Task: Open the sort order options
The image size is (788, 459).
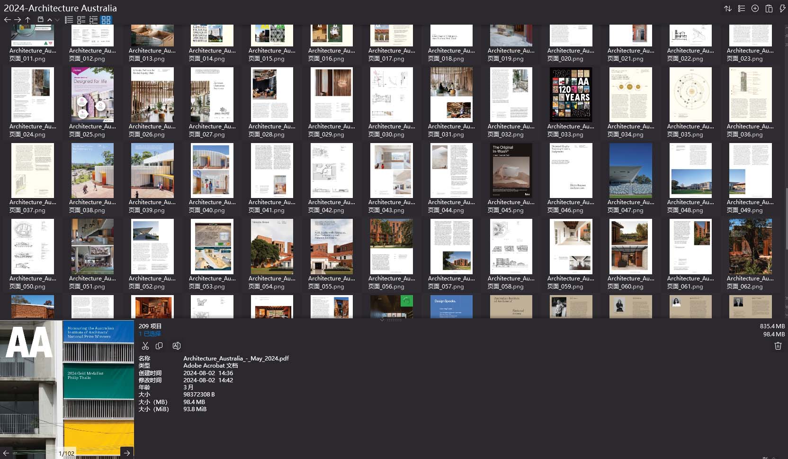Action: tap(728, 9)
